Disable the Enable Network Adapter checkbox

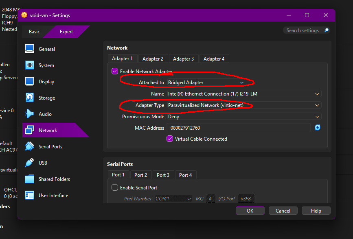point(115,71)
